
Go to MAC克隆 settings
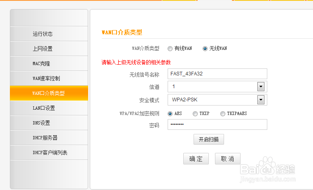[x=49, y=63]
